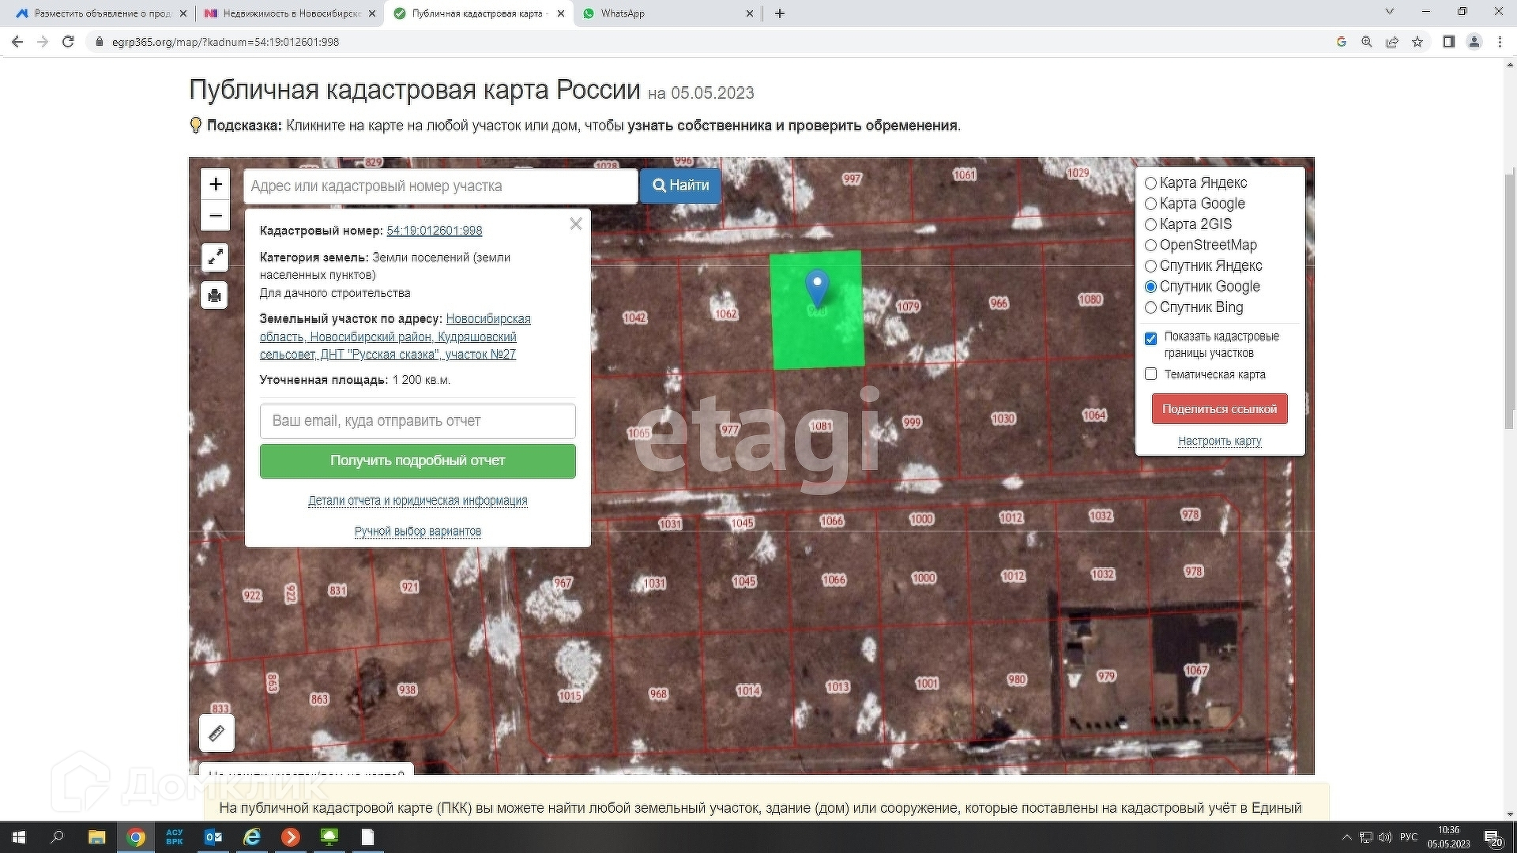Select the Карта Яндекс map option
This screenshot has width=1517, height=853.
click(x=1151, y=183)
